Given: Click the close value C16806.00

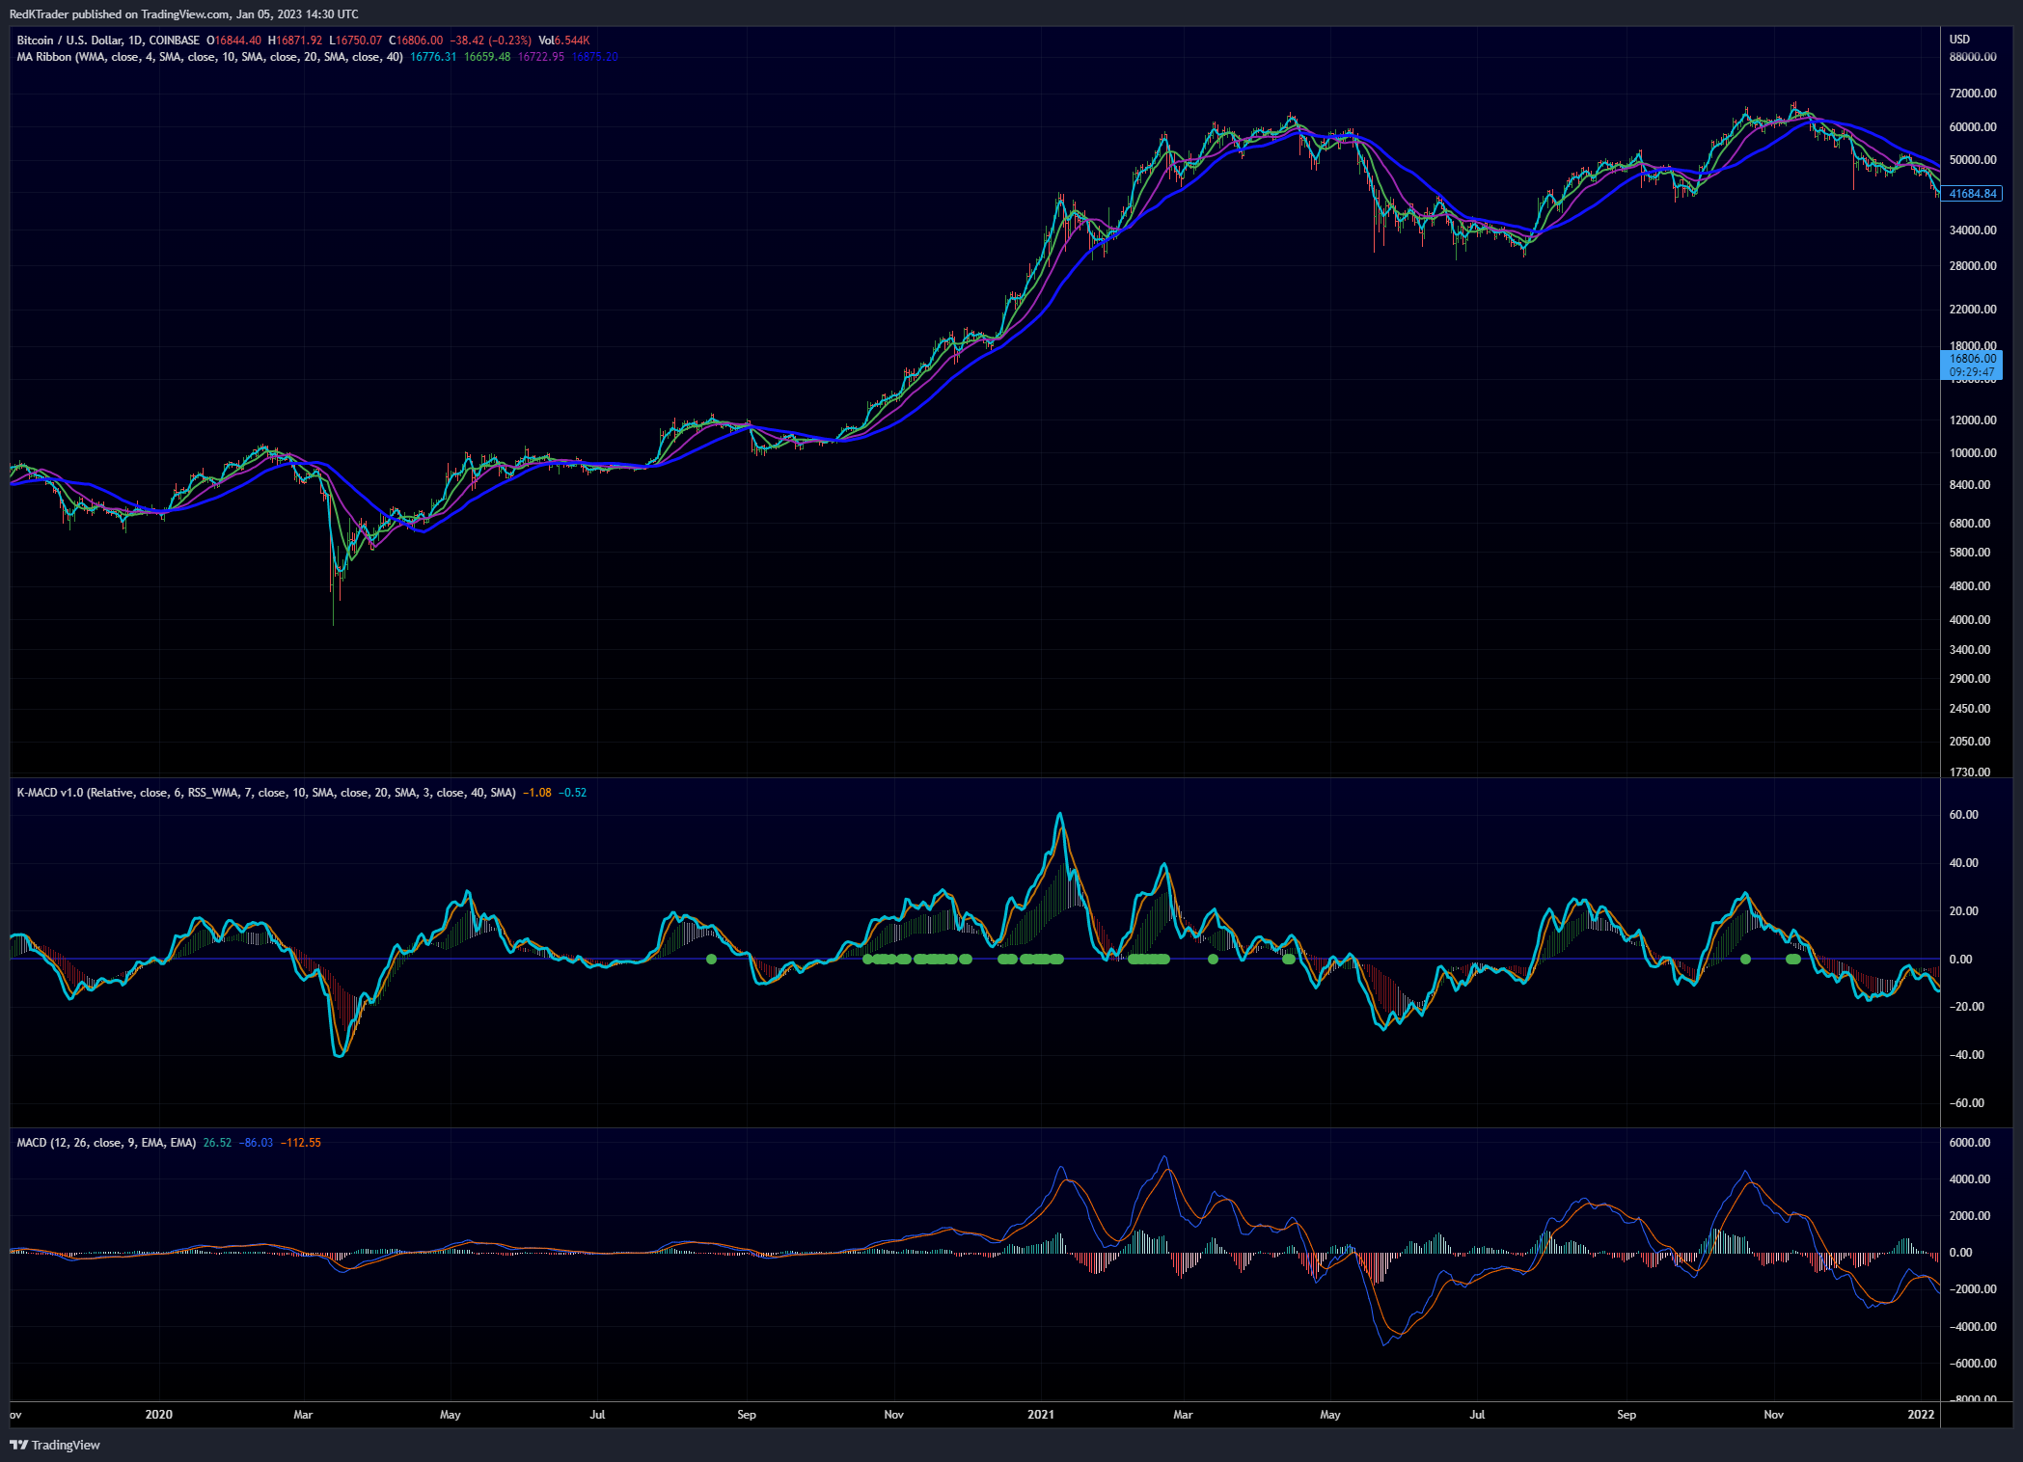Looking at the screenshot, I should click(x=416, y=41).
